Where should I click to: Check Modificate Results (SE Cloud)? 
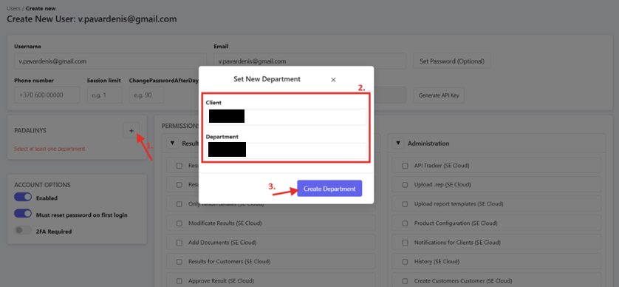[x=179, y=223]
